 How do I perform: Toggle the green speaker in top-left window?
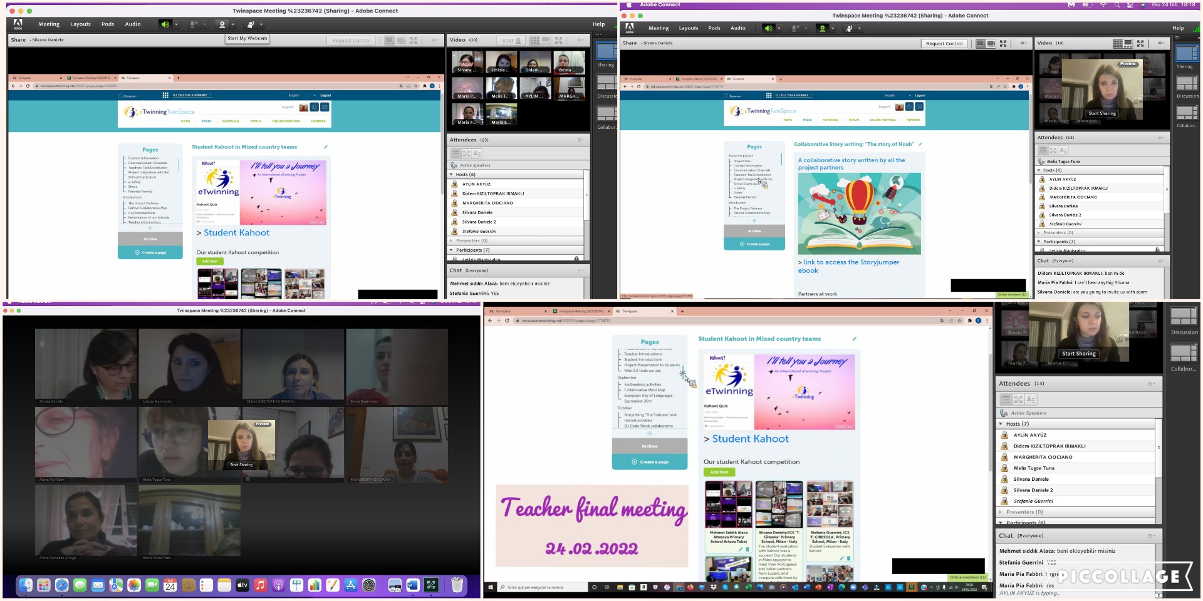[165, 24]
